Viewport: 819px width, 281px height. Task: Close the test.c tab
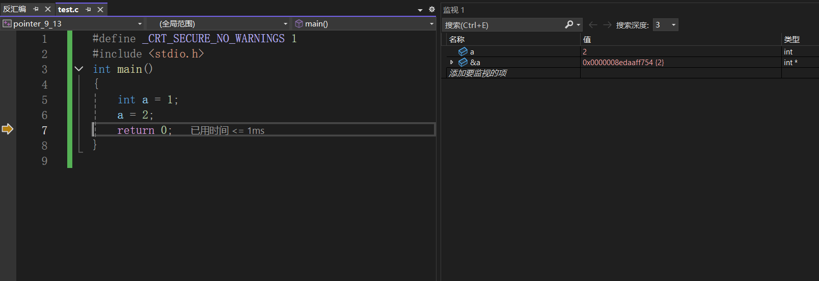(x=100, y=9)
